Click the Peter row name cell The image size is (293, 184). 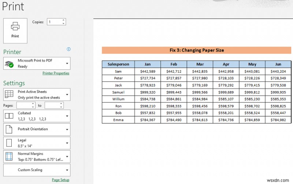click(118, 78)
